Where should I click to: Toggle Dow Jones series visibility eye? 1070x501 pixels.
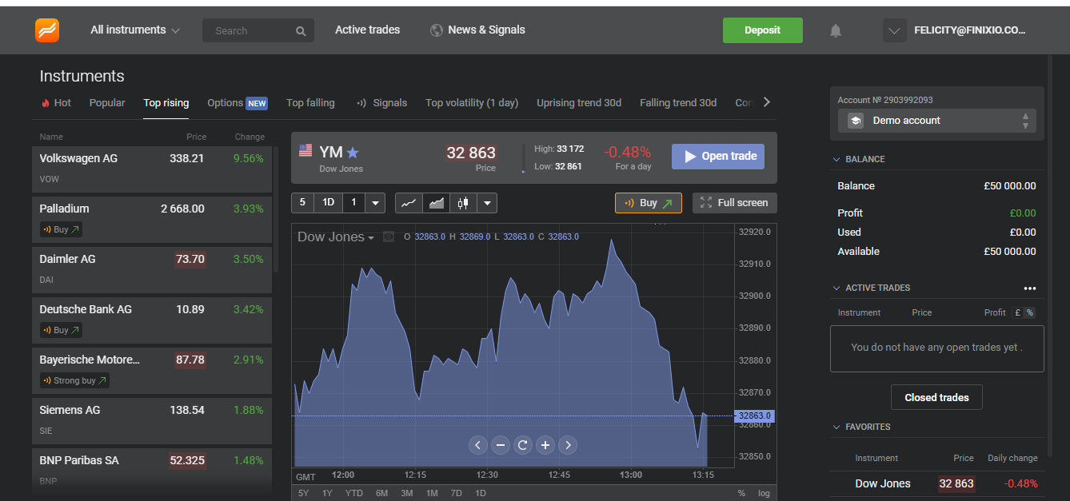[x=389, y=237]
